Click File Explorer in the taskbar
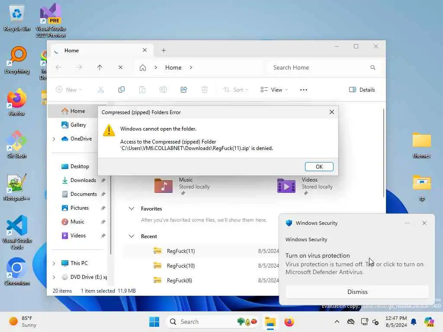The image size is (443, 332). pos(270,322)
